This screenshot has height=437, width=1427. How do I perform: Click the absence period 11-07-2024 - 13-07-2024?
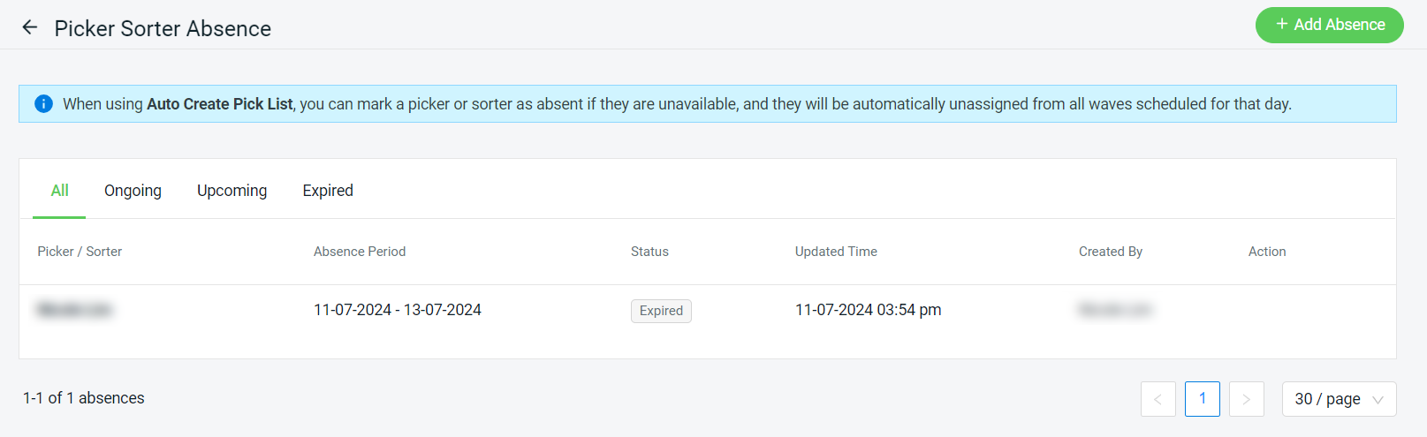pos(398,310)
